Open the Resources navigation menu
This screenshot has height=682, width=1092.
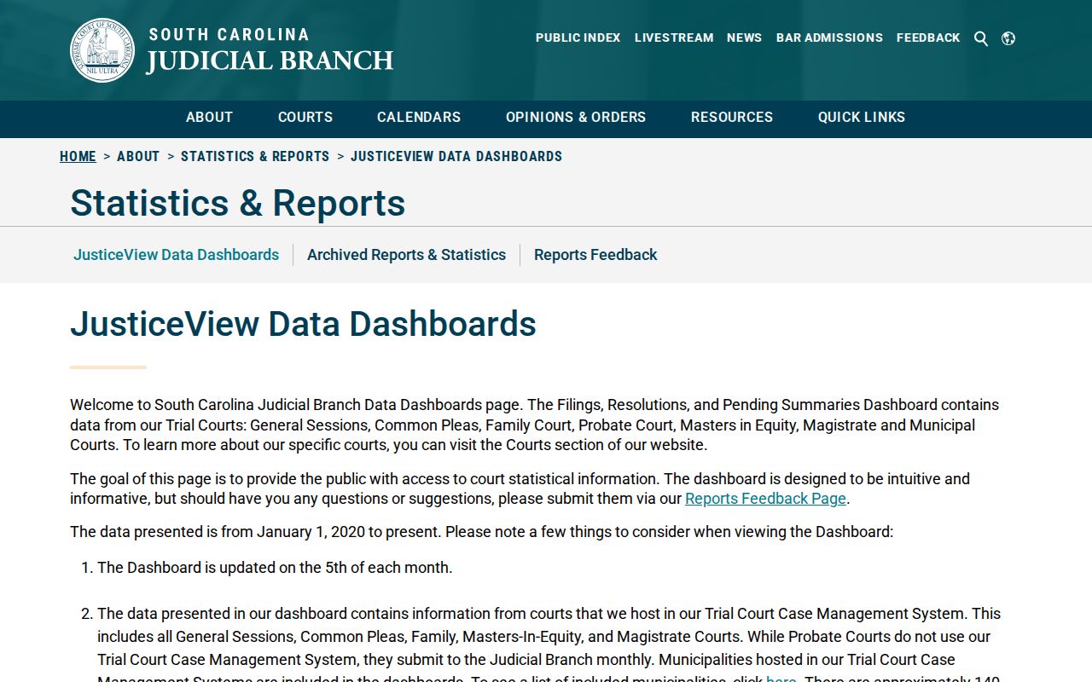click(732, 118)
